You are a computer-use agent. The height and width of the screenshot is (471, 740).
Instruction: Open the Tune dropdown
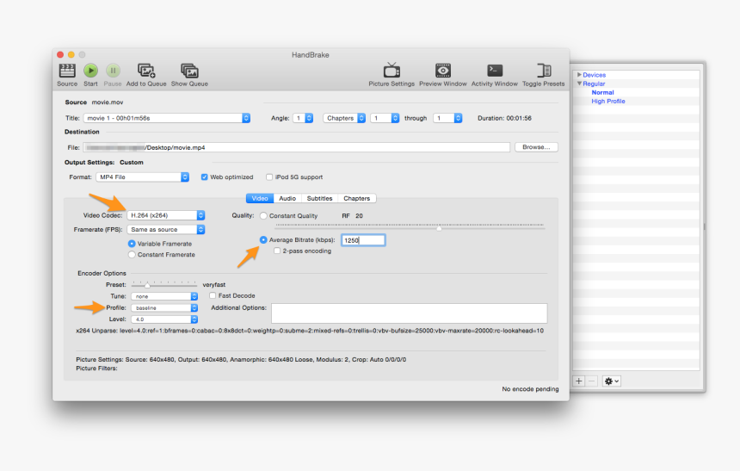[164, 296]
